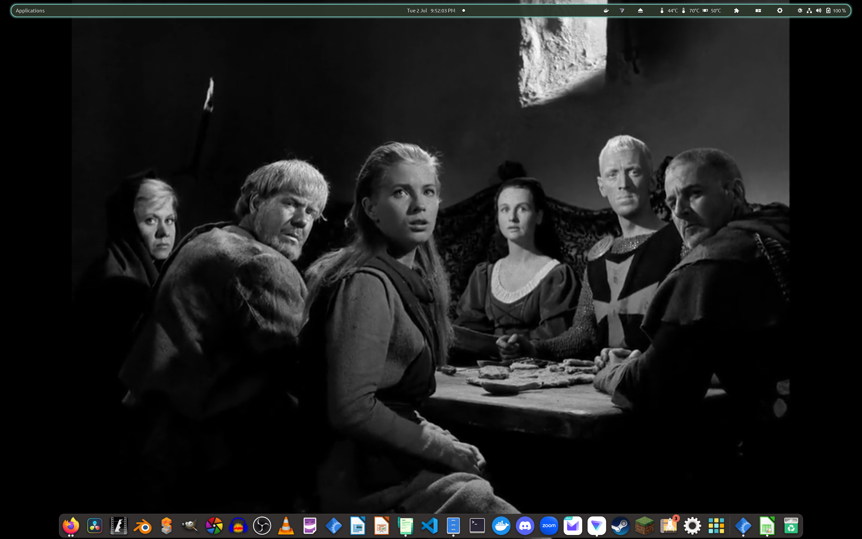The height and width of the screenshot is (539, 862).
Task: Open blue gear diamond icon beside Writer
Action: pos(334,526)
